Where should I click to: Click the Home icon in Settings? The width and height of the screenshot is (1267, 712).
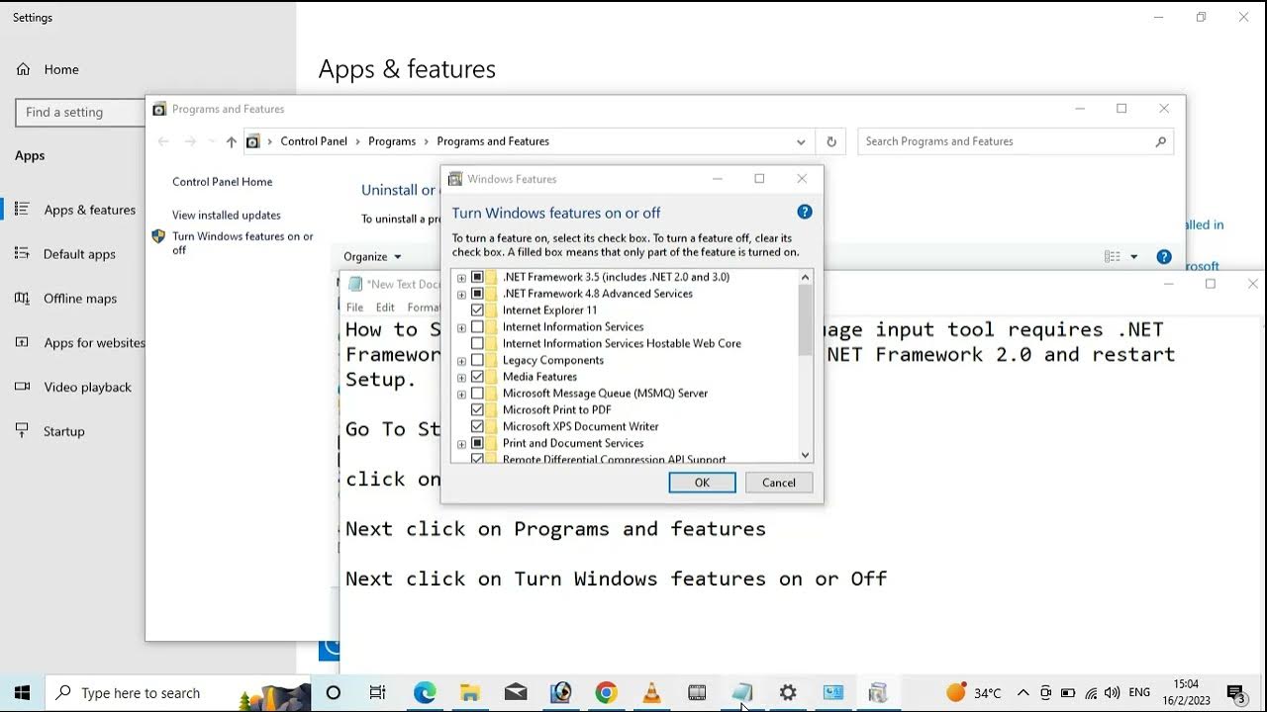(24, 69)
